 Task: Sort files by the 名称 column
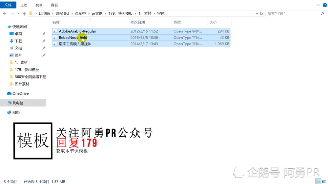[x=56, y=22]
